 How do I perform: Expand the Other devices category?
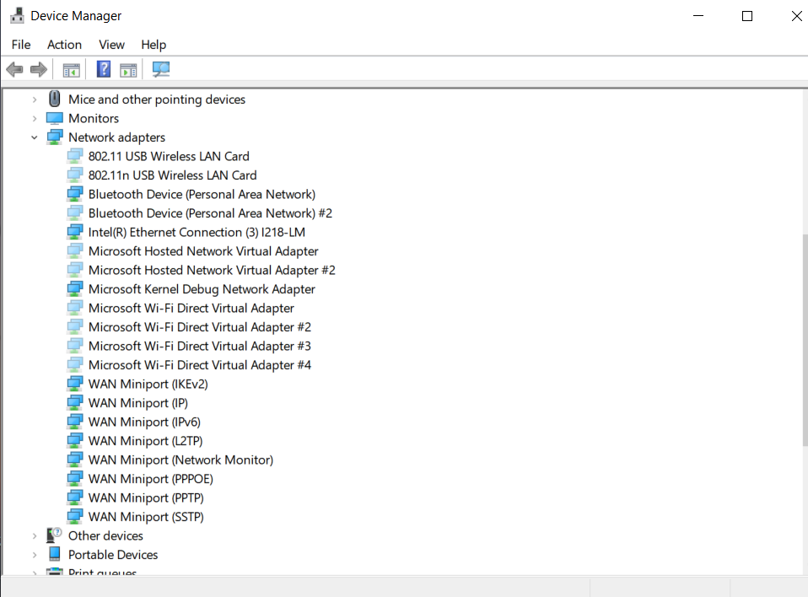coord(35,535)
